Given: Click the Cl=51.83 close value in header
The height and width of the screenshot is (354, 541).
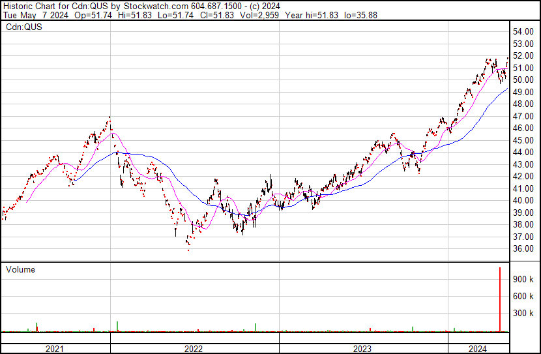Looking at the screenshot, I should tap(211, 14).
